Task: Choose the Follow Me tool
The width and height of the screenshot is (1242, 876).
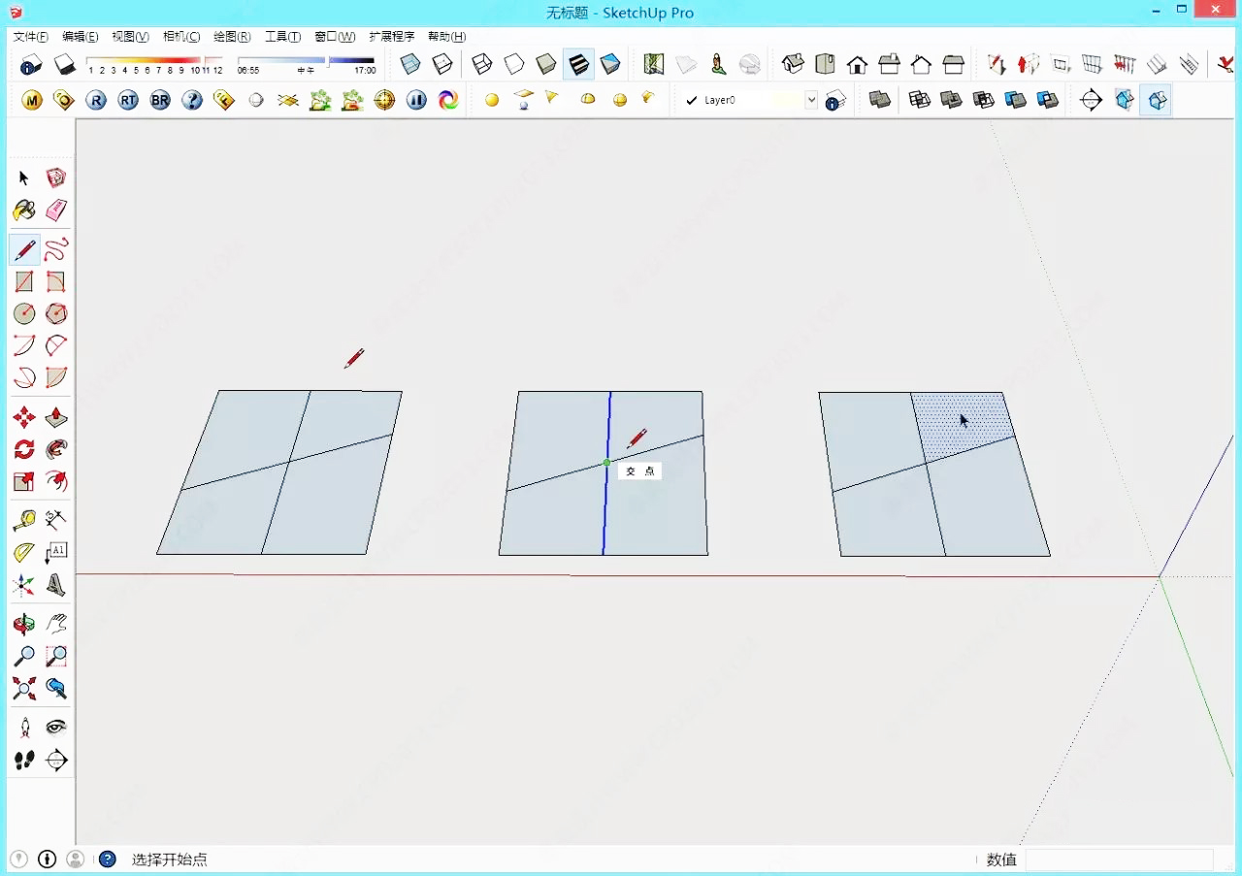Action: (56, 449)
